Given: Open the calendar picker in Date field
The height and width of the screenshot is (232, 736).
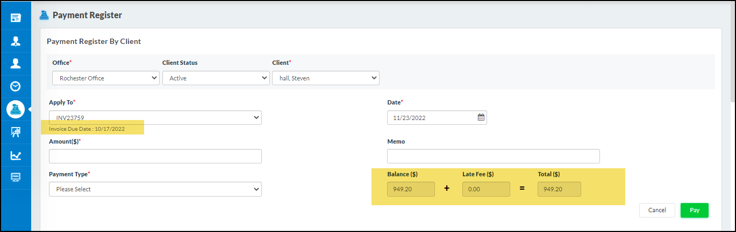Looking at the screenshot, I should point(481,117).
